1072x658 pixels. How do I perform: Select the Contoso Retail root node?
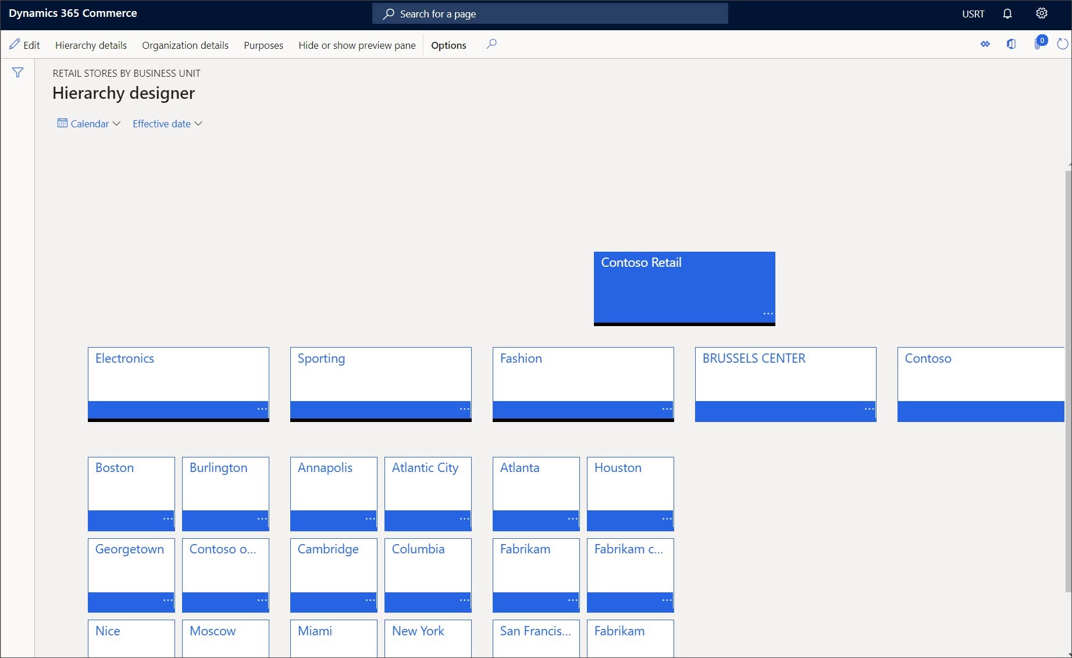tap(684, 288)
